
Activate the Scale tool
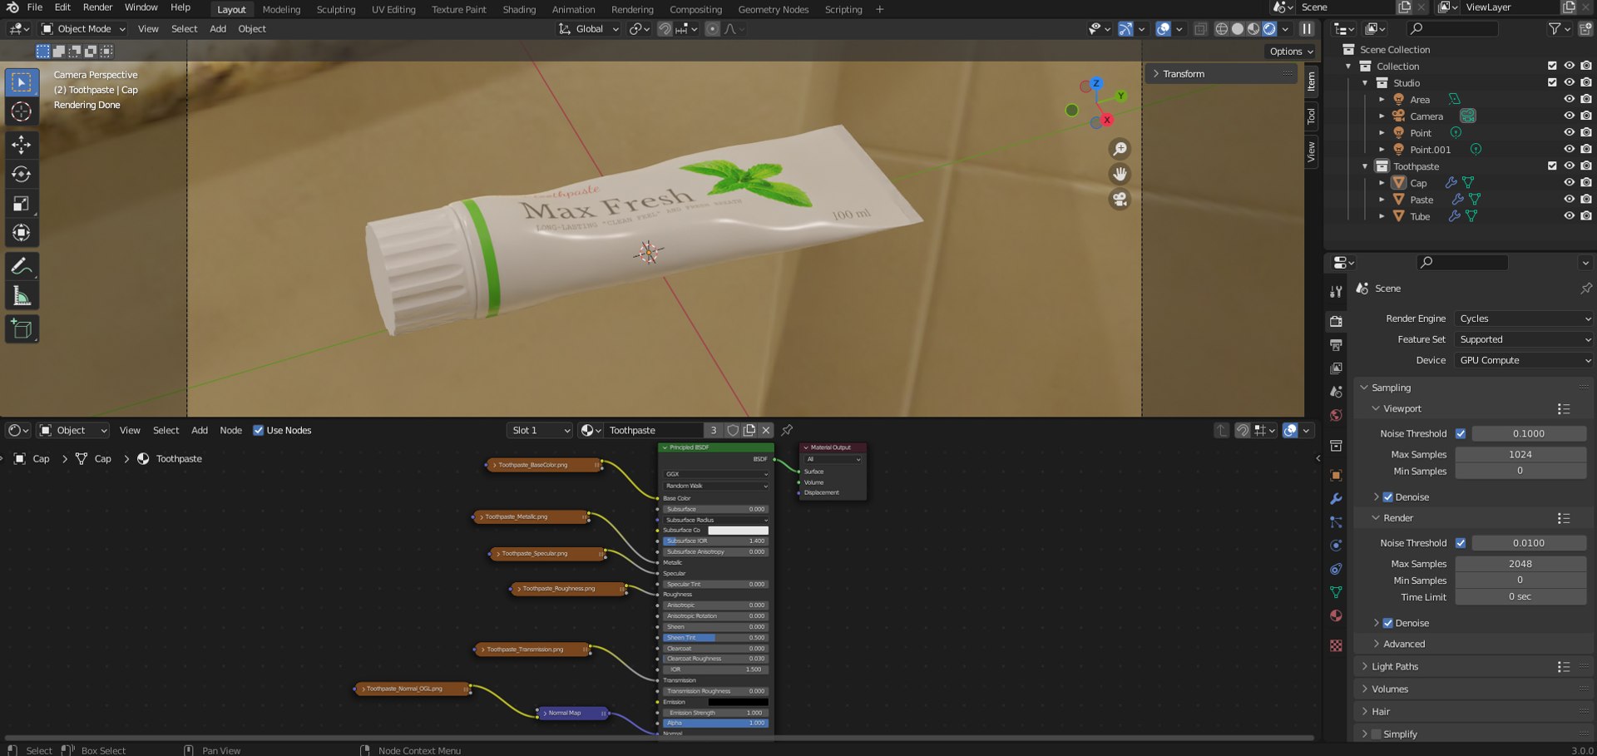[22, 204]
